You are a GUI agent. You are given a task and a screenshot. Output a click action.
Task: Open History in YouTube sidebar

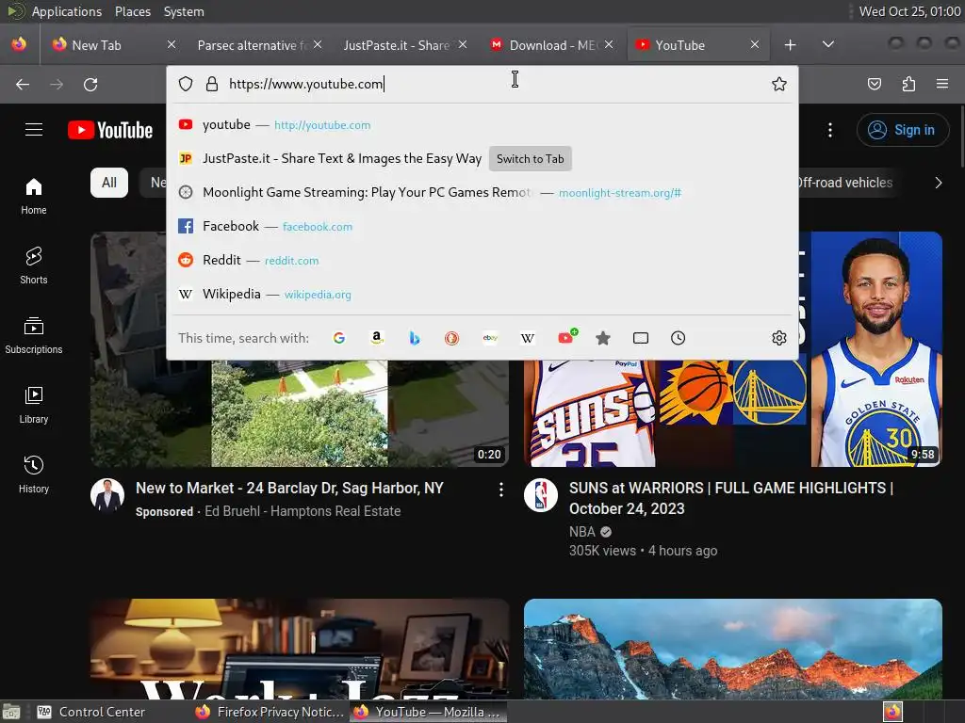[x=34, y=474]
